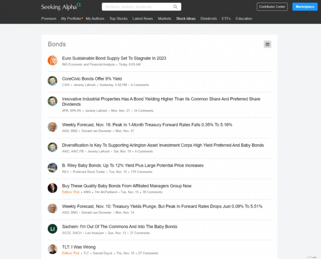Open Buy These Quality Baby Bonds article
Screen dimensions: 321x259
click(x=127, y=186)
